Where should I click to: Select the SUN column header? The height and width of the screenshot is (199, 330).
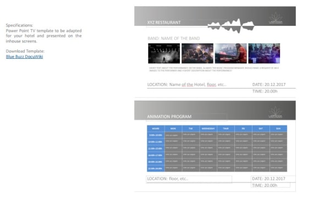278,129
